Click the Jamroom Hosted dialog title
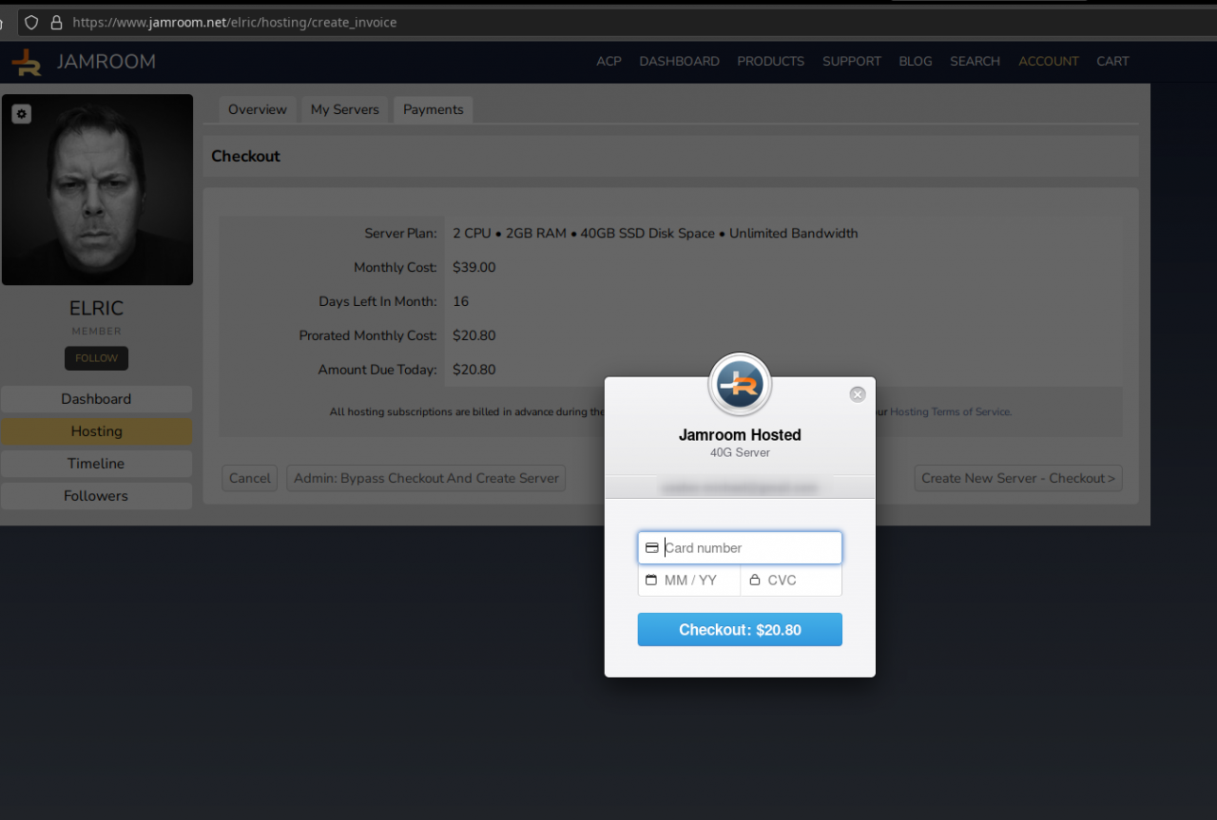The width and height of the screenshot is (1217, 820). (740, 435)
